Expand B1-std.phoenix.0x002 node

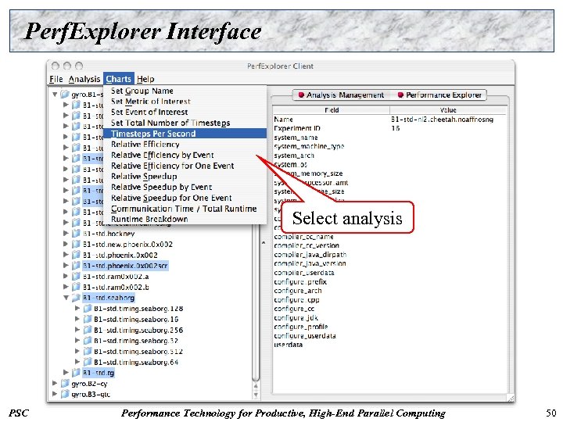66,255
